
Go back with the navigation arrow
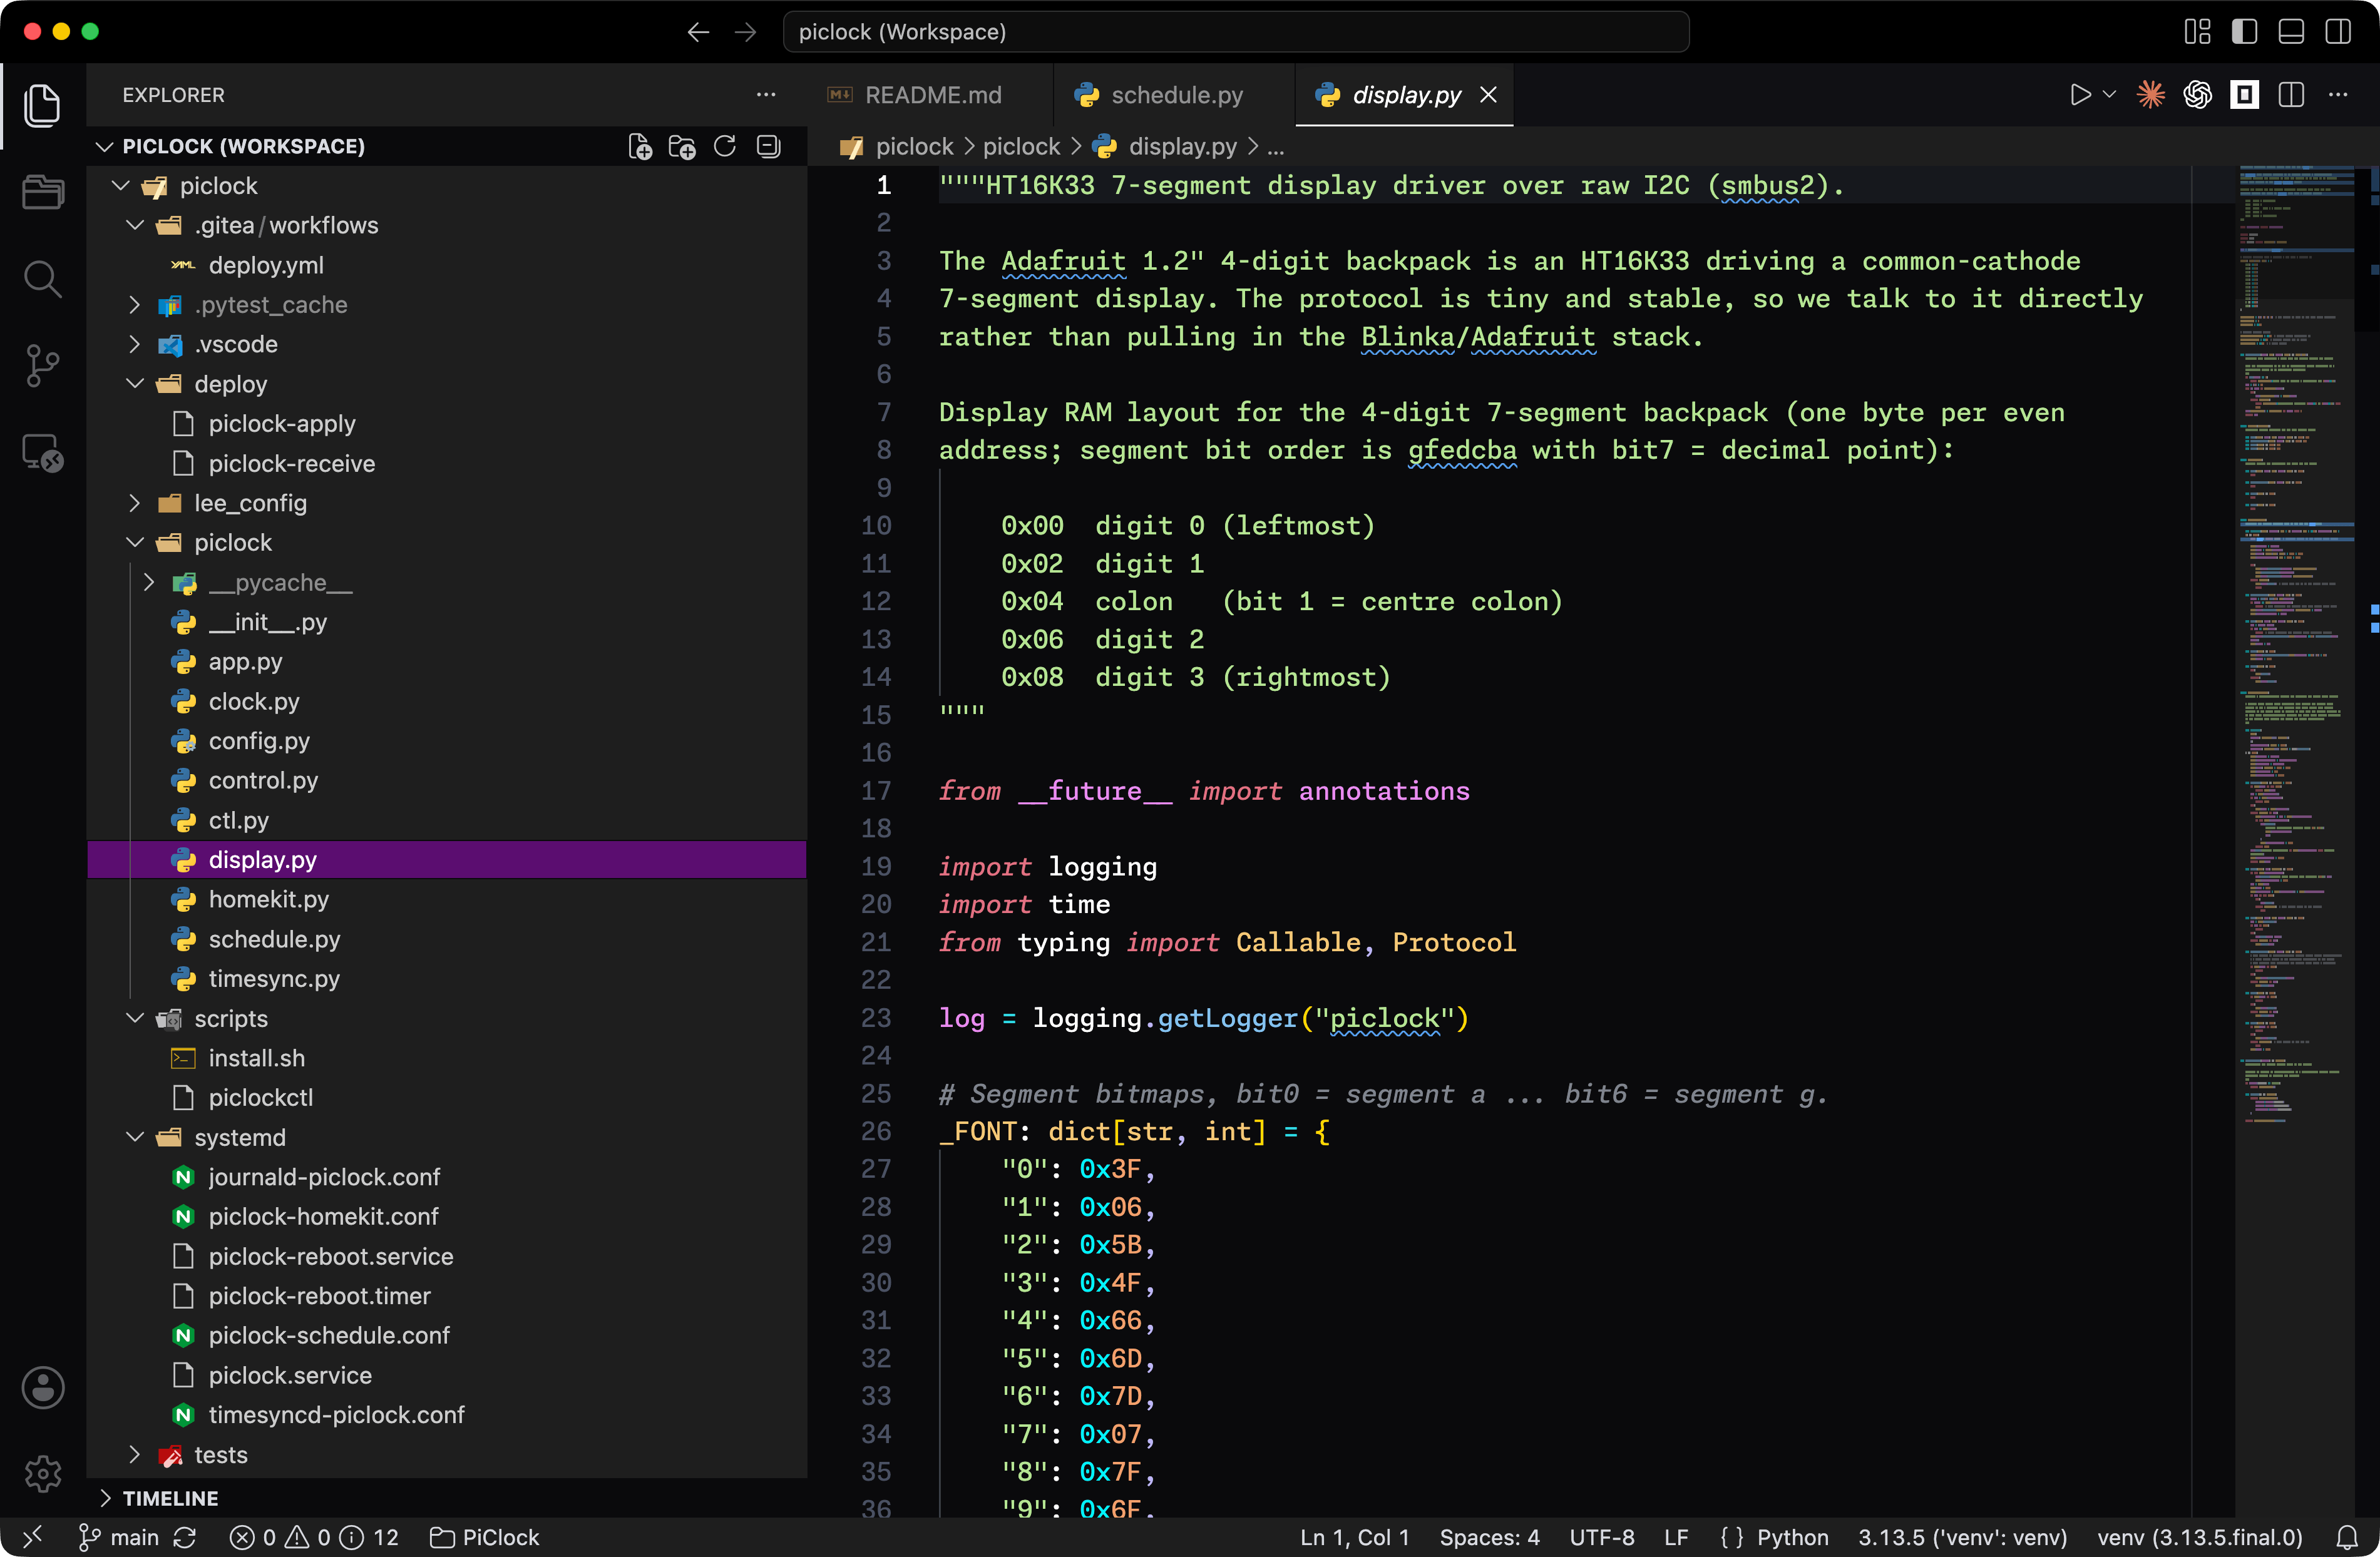[698, 32]
